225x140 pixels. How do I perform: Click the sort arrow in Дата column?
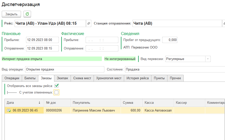[39, 102]
